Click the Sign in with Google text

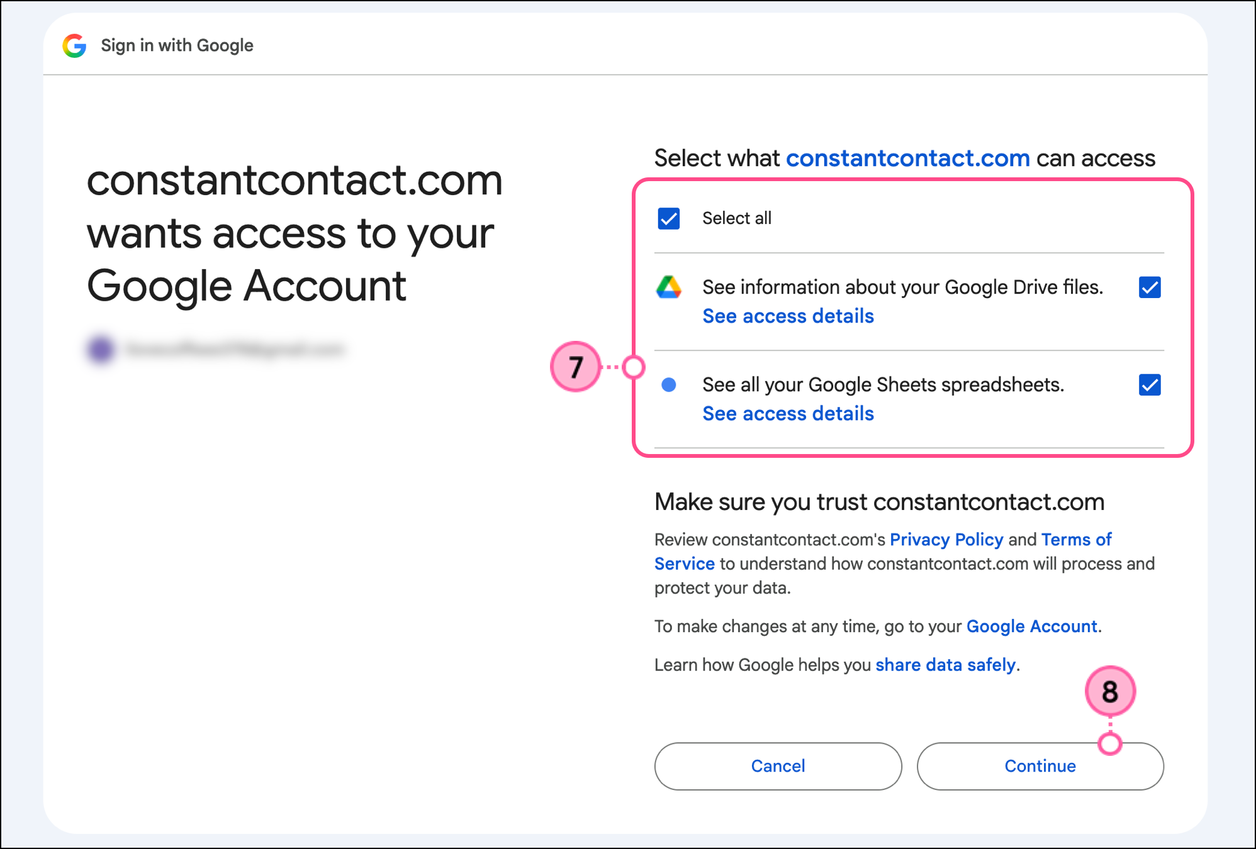[177, 45]
